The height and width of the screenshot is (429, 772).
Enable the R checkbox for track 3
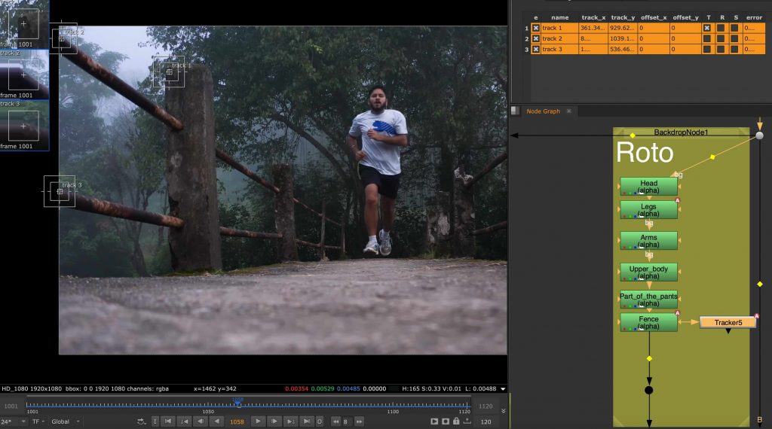(x=721, y=50)
